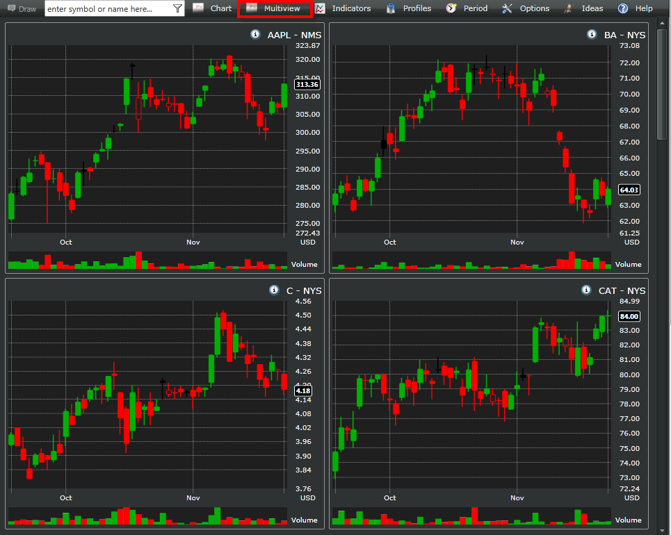
Task: Click the Multiview chart icon
Action: [252, 8]
